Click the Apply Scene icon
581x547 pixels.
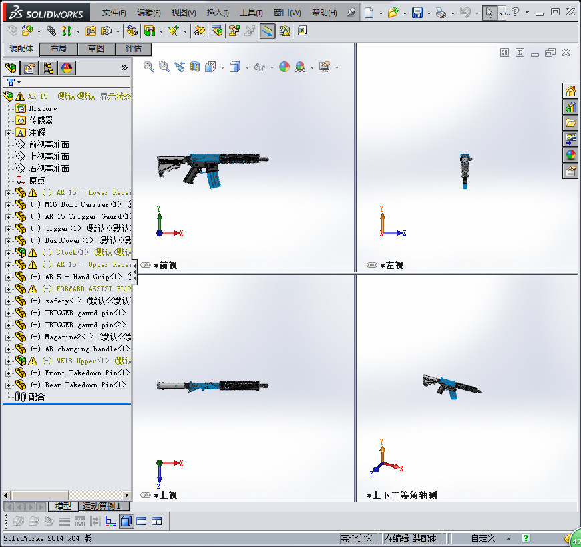pos(300,67)
